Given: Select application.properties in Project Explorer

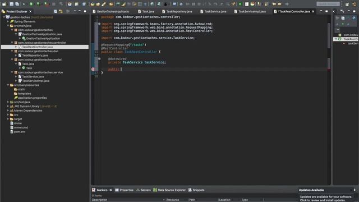Looking at the screenshot, I should coord(33,98).
